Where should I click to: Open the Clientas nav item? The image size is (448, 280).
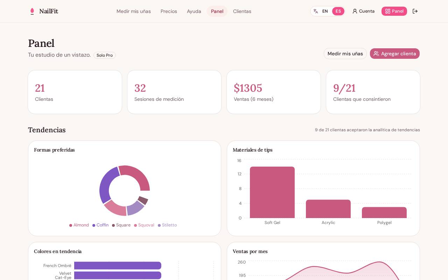[242, 11]
